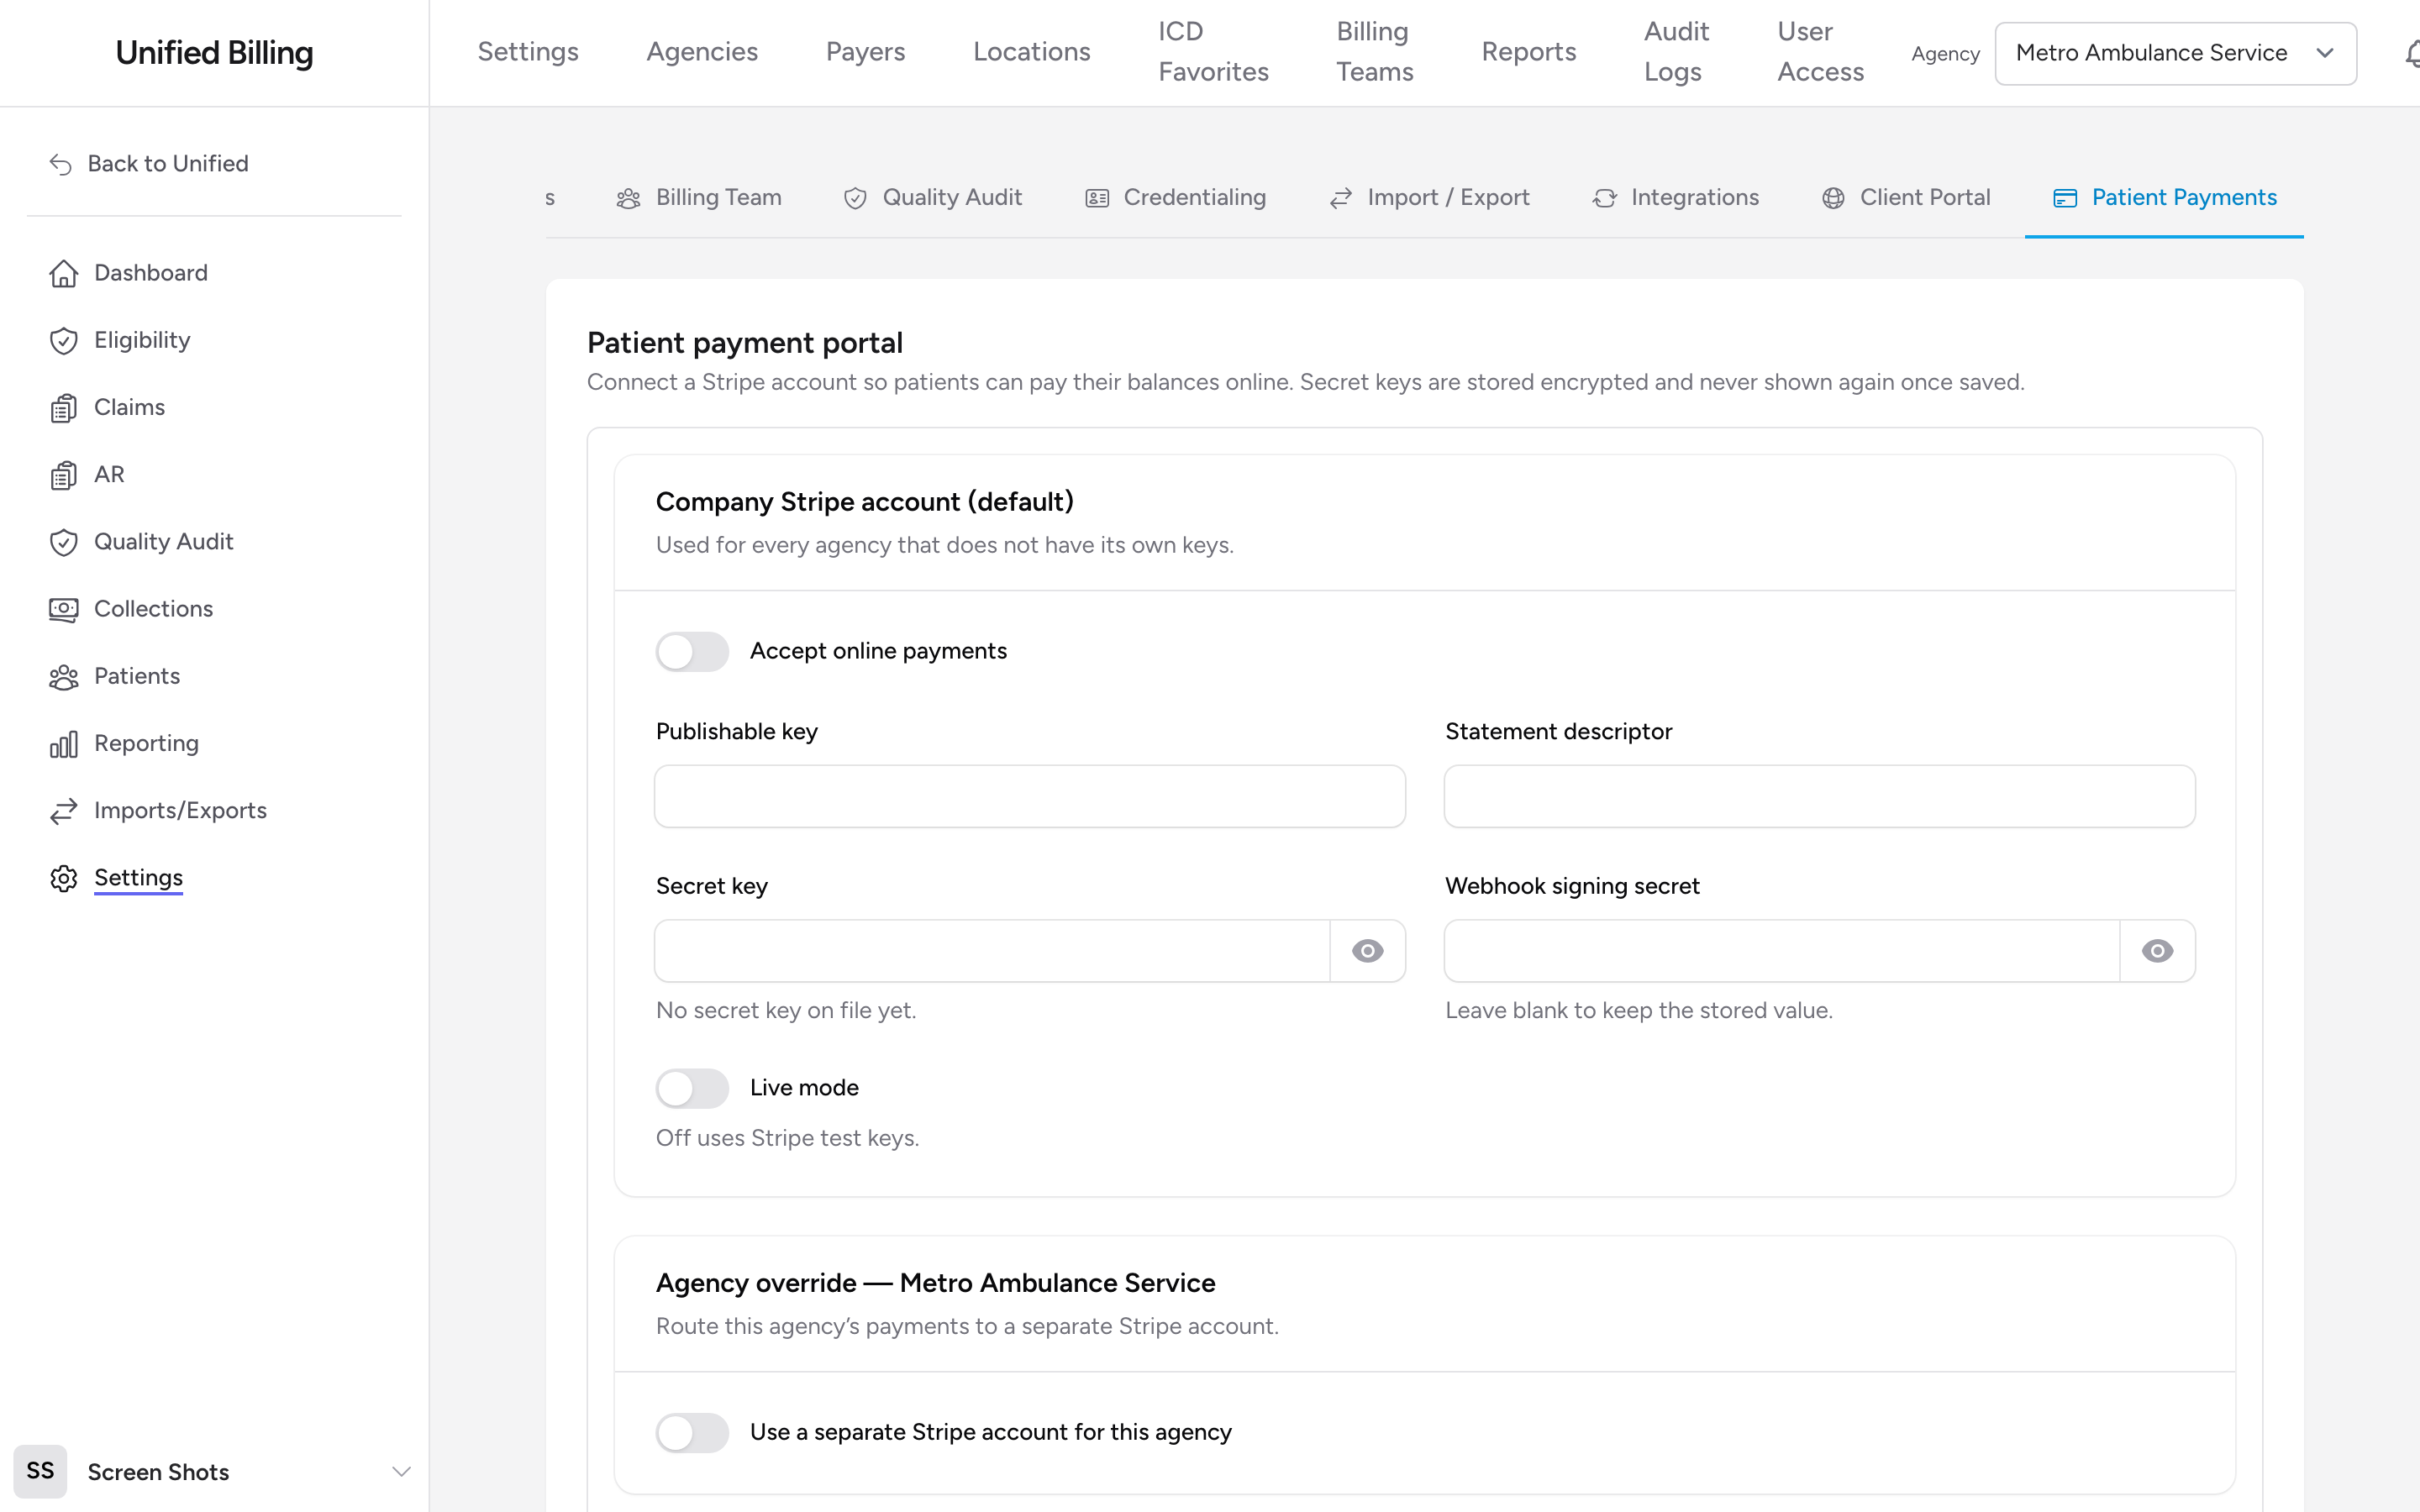Click the Credentialing ID card icon
Screen dimensions: 2420x1512
pos(1097,198)
